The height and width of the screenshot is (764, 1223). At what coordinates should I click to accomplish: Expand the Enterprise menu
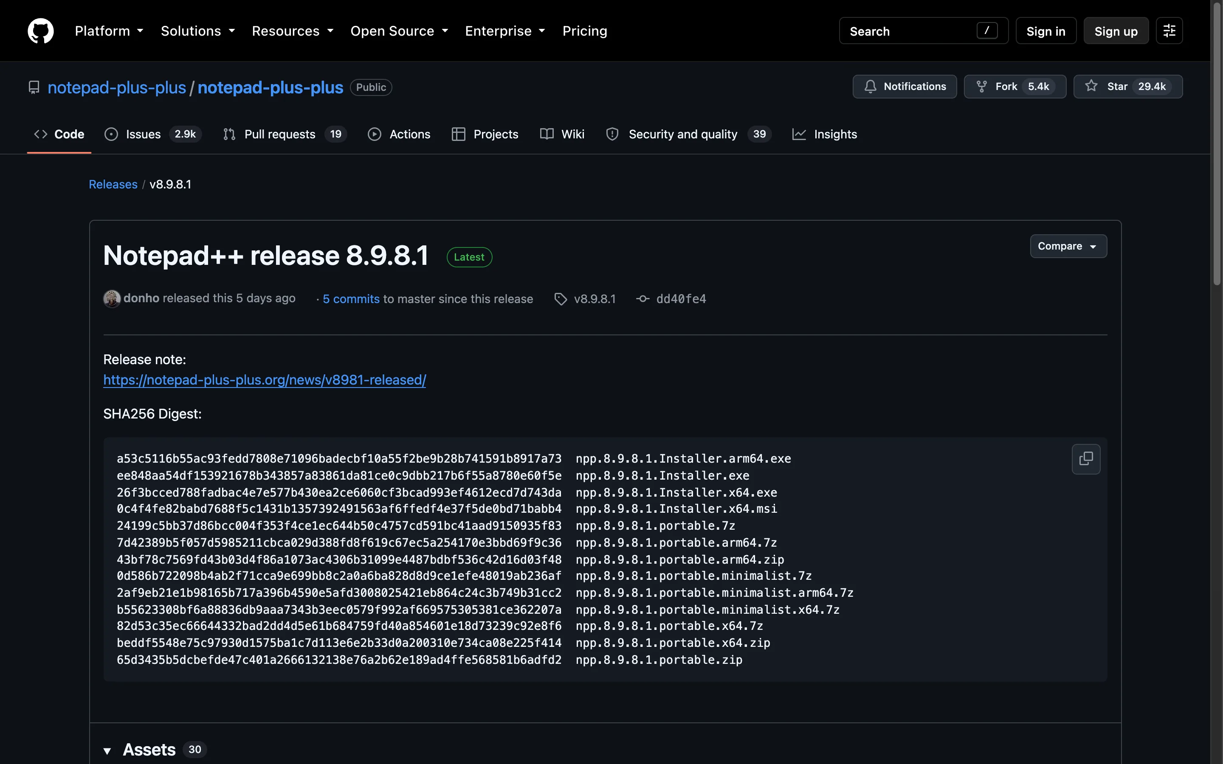(x=505, y=31)
